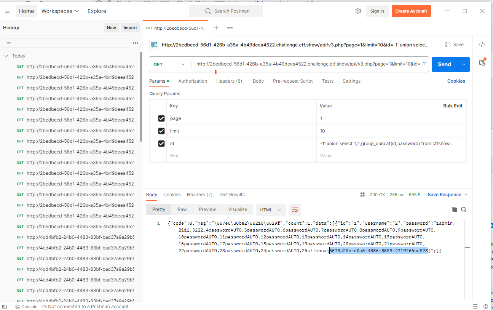Switch response view to Preview
The width and height of the screenshot is (493, 310).
click(x=207, y=209)
